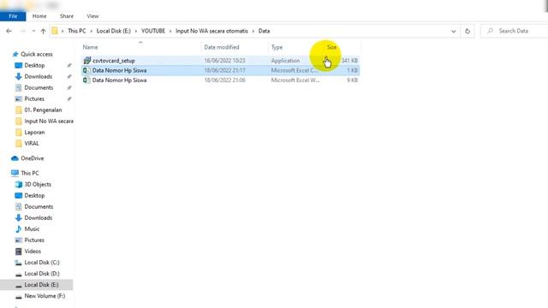Select Data Nomor Hp Siswa modified 21:17

coord(221,70)
